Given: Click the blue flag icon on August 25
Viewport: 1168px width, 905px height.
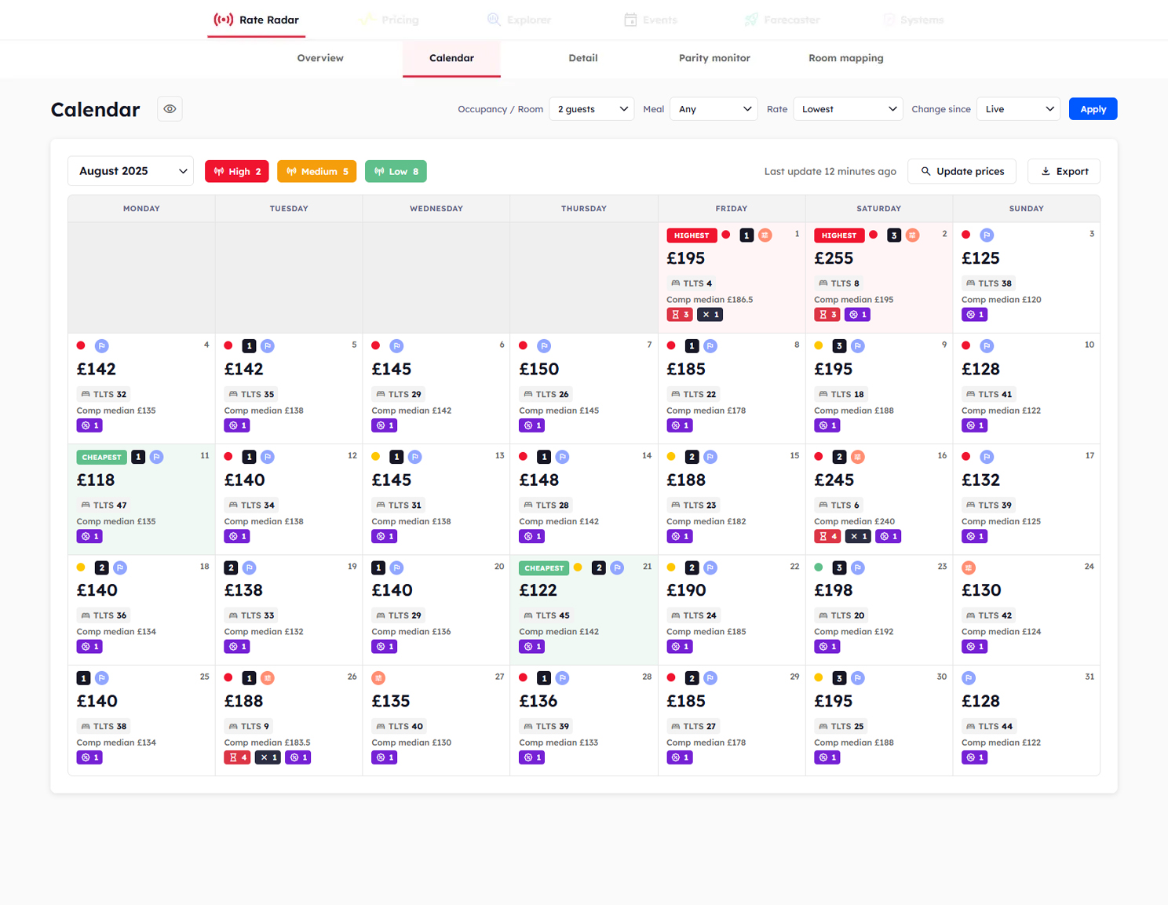Looking at the screenshot, I should pyautogui.click(x=101, y=678).
